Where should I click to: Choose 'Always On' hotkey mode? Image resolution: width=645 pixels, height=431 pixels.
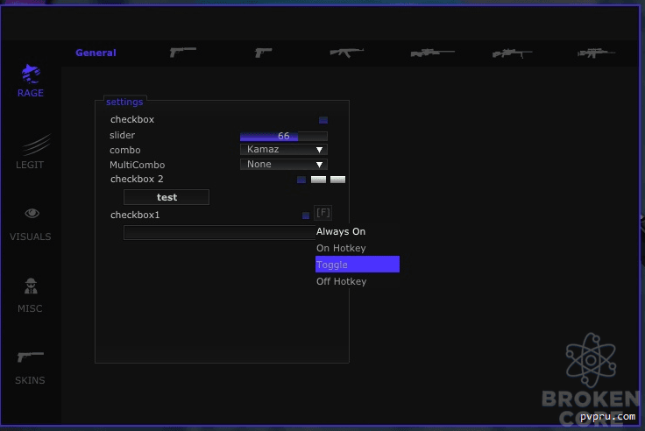[x=341, y=231]
